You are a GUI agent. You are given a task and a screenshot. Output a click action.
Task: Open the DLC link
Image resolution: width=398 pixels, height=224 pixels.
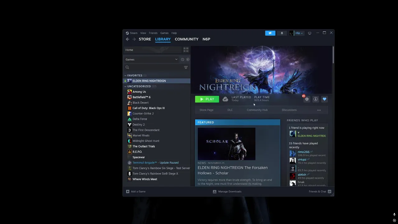click(x=230, y=110)
